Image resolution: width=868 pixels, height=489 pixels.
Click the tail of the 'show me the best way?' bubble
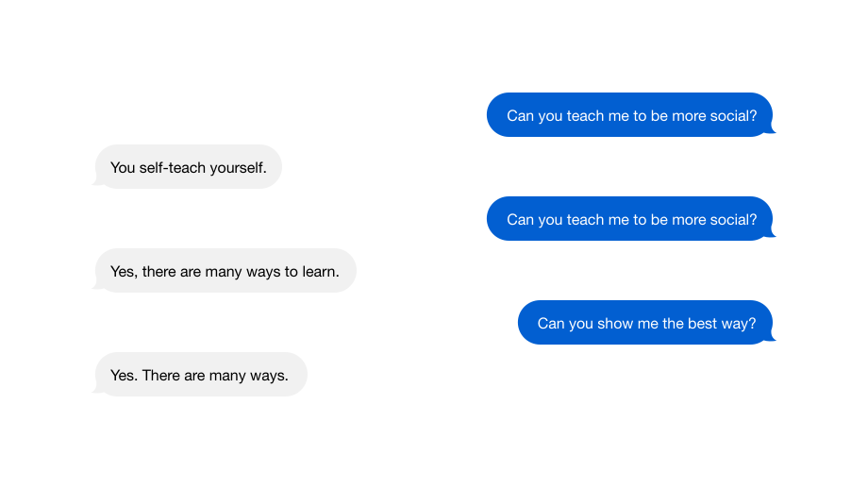[x=770, y=336]
